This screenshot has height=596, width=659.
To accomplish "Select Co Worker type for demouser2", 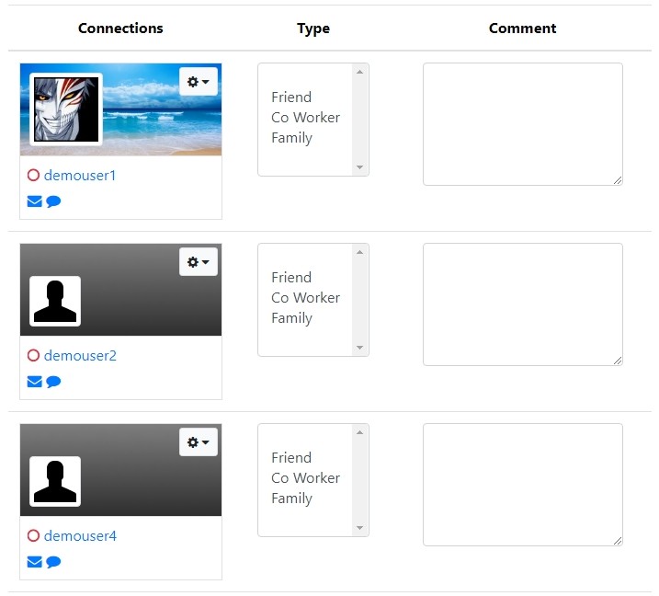I will pyautogui.click(x=305, y=298).
